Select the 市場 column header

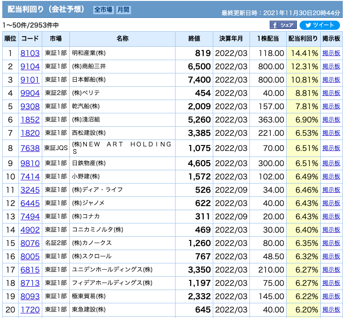(56, 39)
